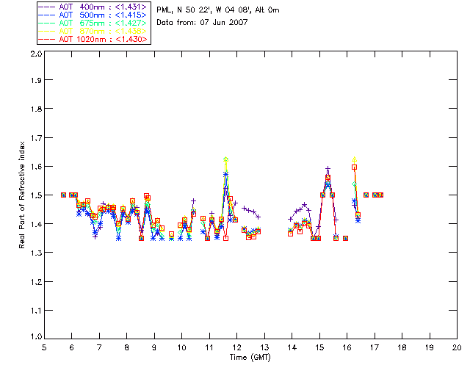The width and height of the screenshot is (470, 376).
Task: Click the hour 20 label on time axis
Action: 457,347
